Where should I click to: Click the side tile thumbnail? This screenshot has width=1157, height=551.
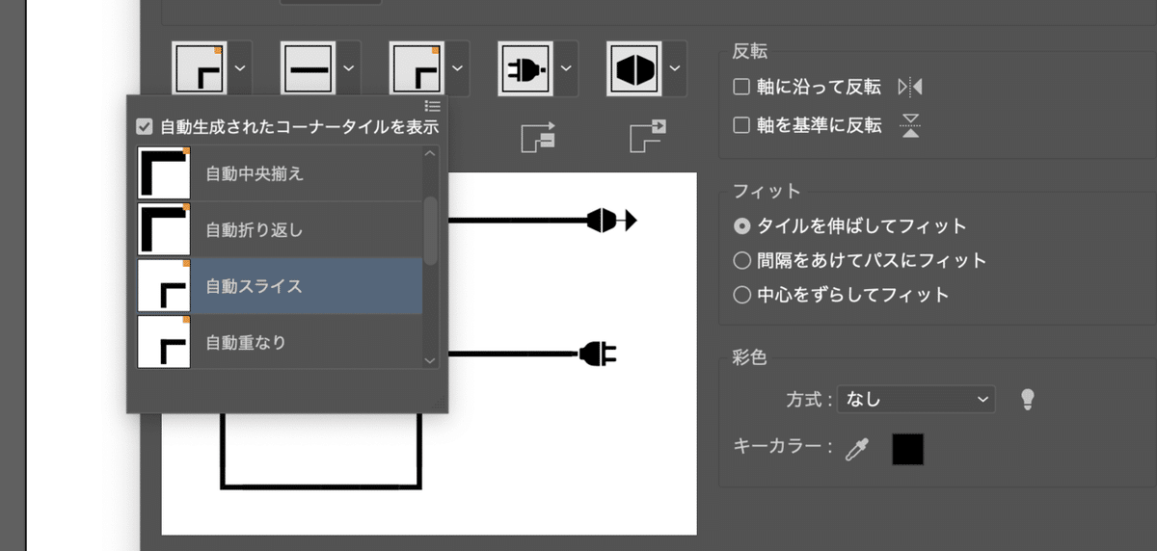[308, 68]
